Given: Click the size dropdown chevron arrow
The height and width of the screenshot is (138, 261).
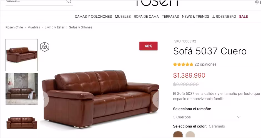Looking at the screenshot, I should [238, 117].
